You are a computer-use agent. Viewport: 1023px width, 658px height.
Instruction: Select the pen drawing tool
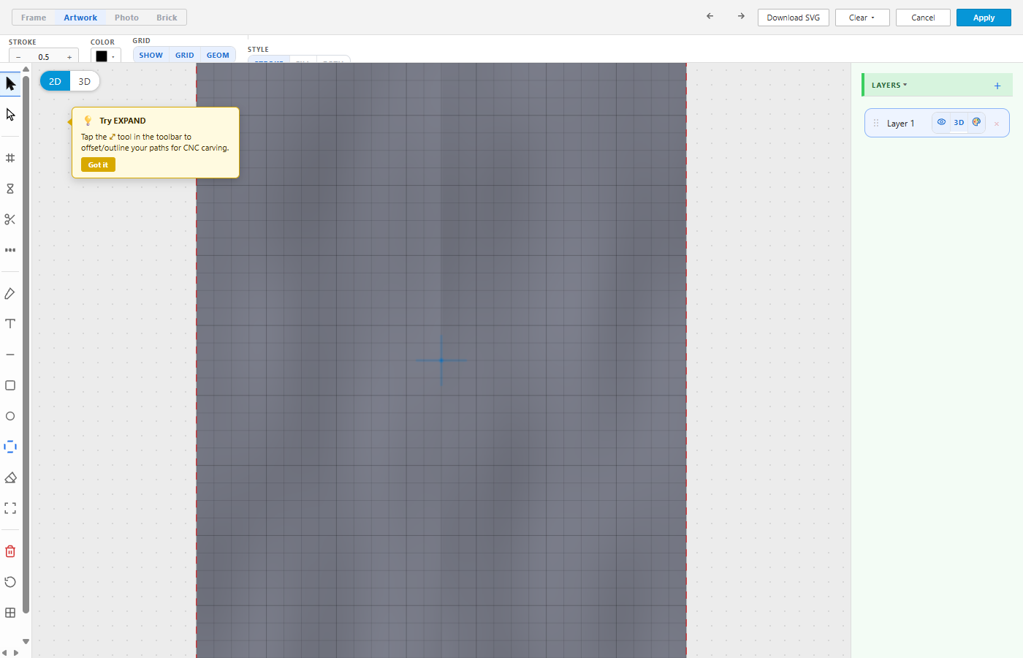pyautogui.click(x=10, y=293)
